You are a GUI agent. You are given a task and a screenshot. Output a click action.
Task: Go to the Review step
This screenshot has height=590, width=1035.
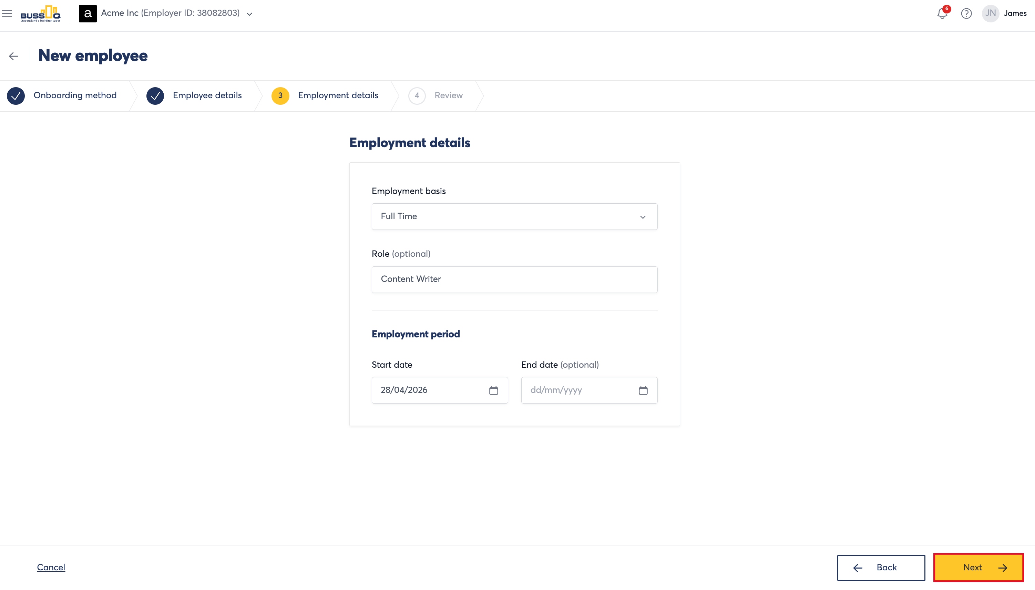(x=449, y=95)
